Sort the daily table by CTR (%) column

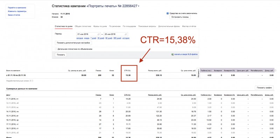(127, 95)
